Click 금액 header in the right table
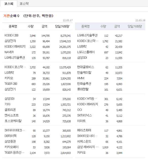 [x=117, y=26]
